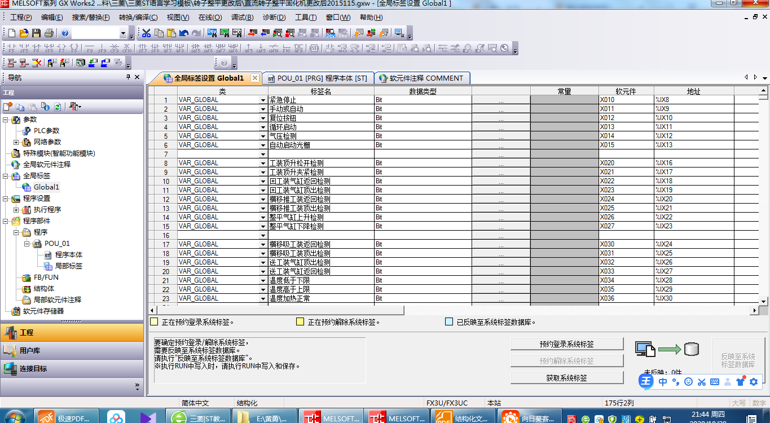
Task: Click the 获取系统标签 button
Action: pyautogui.click(x=566, y=378)
